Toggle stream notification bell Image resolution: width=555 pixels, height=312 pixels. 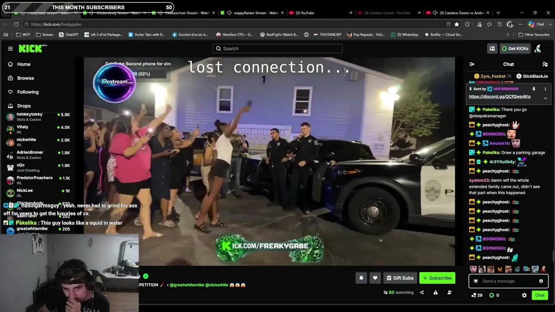coord(361,278)
